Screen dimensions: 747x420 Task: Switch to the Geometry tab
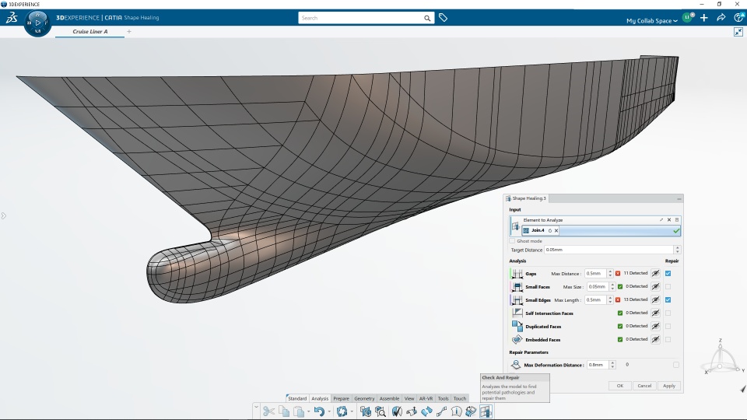[364, 398]
